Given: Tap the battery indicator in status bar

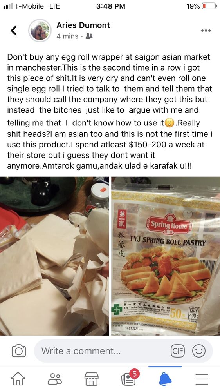Looking at the screenshot, I should tap(209, 6).
